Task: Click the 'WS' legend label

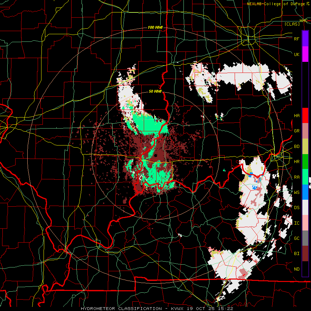Action: (296, 192)
